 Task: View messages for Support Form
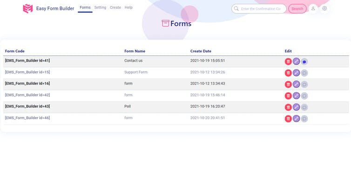coord(304,73)
